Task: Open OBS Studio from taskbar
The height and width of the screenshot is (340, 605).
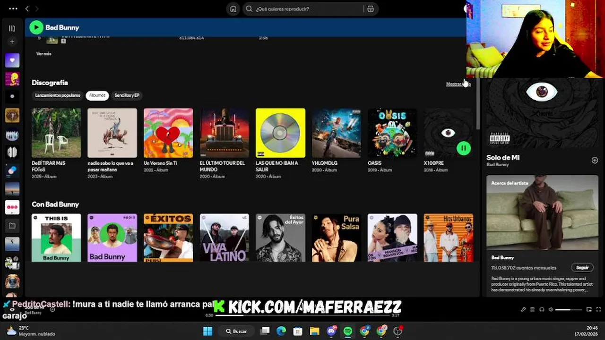Action: tap(398, 331)
